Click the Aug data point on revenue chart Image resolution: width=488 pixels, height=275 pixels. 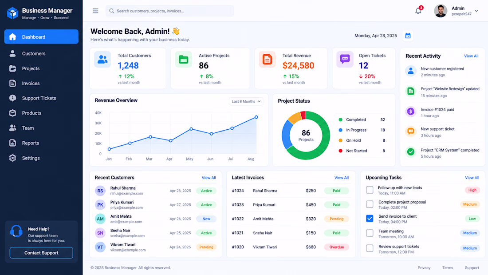click(256, 117)
